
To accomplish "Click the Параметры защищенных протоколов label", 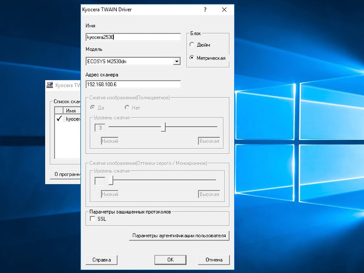I will 130,212.
